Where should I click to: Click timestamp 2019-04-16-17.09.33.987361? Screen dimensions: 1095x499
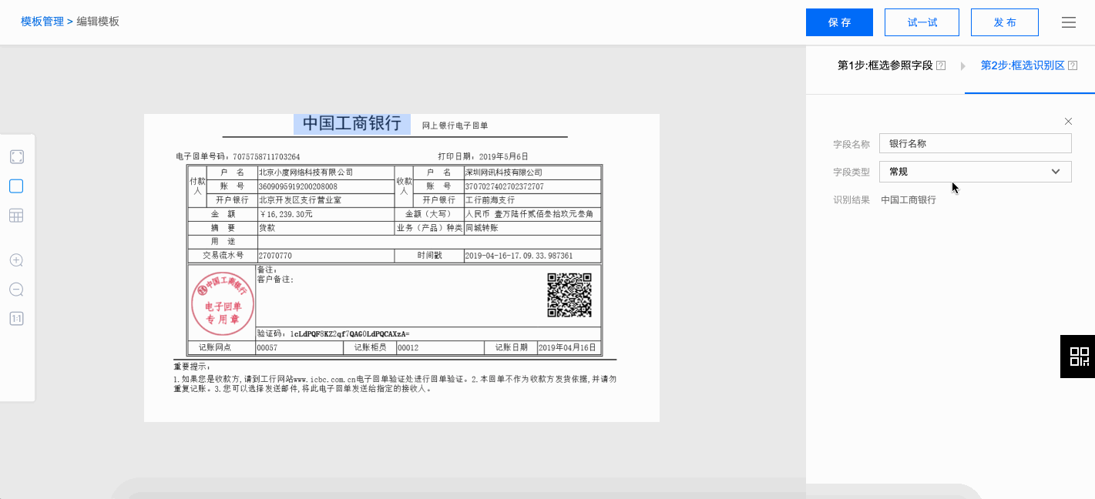(x=519, y=256)
